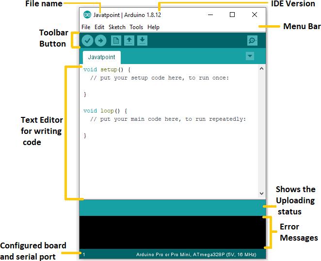Click the editor scrollbar up arrow
This screenshot has height=261, width=321.
point(261,68)
